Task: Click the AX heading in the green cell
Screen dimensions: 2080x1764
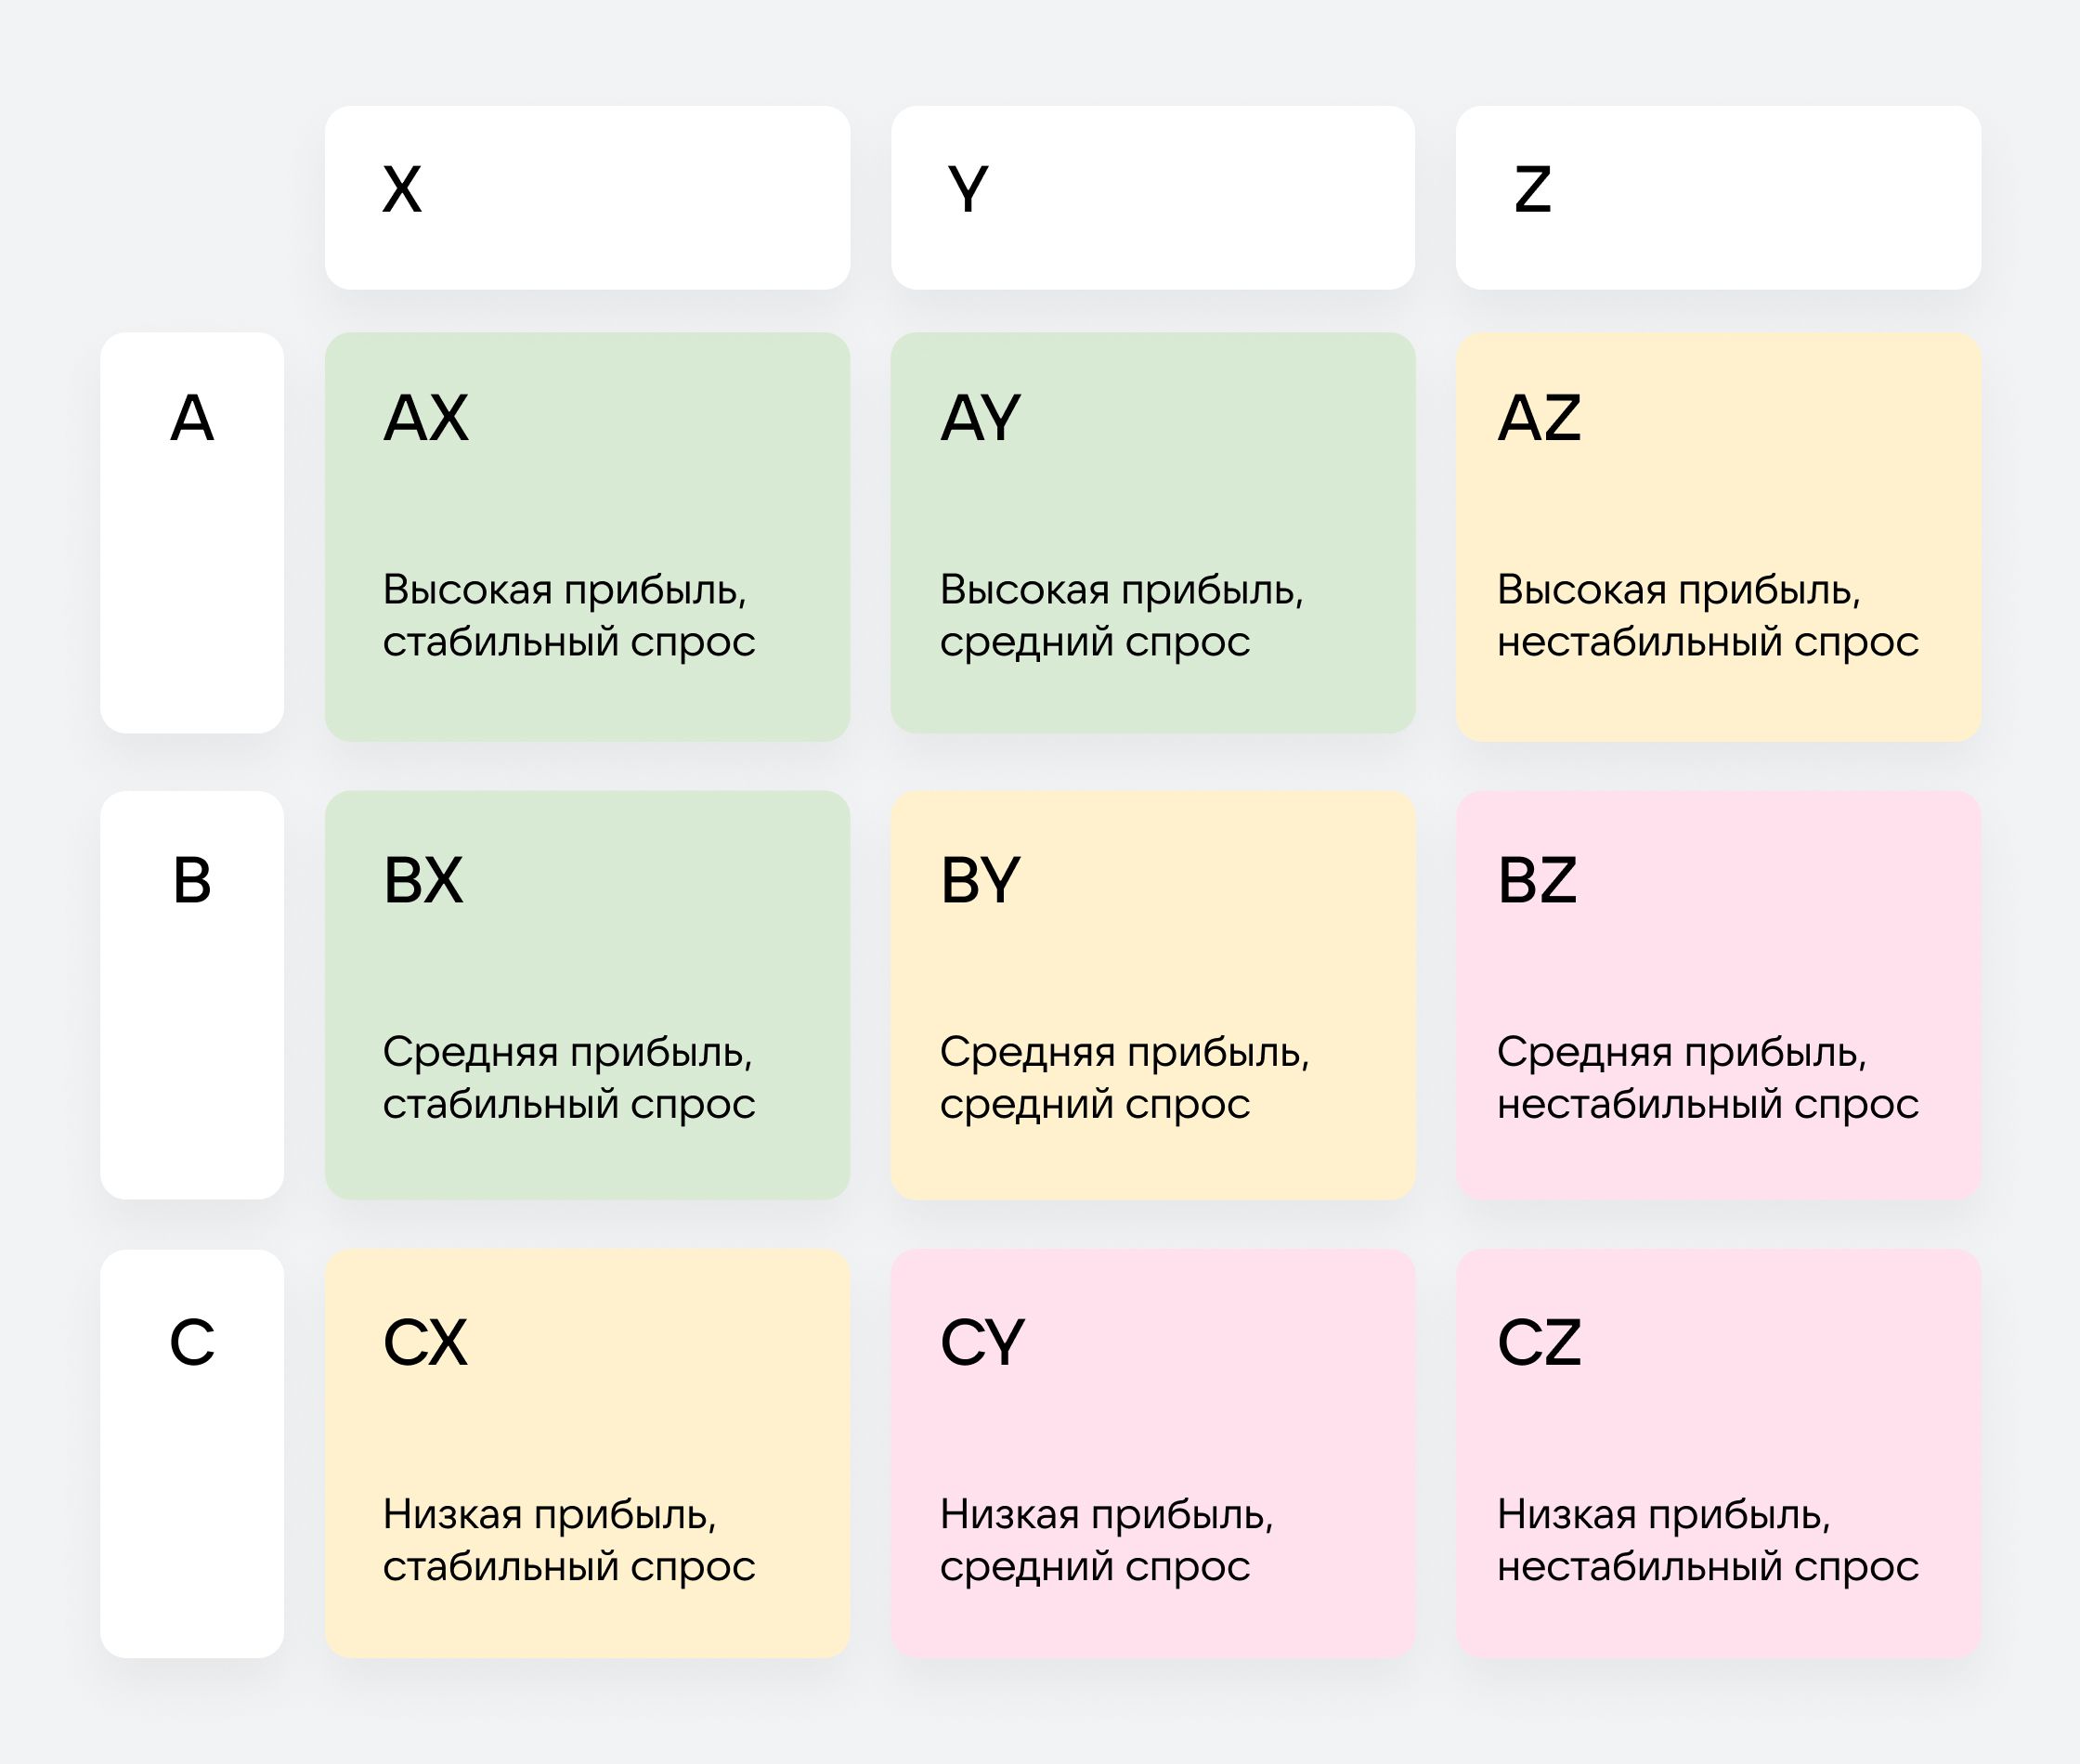Action: (426, 418)
